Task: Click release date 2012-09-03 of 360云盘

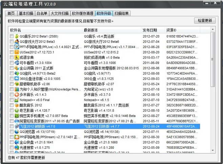Action: 151,79
